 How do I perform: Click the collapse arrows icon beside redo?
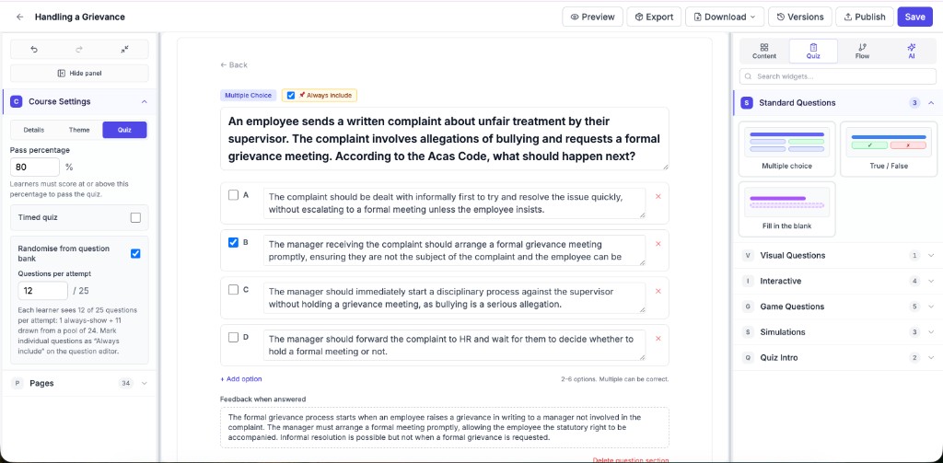coord(124,50)
